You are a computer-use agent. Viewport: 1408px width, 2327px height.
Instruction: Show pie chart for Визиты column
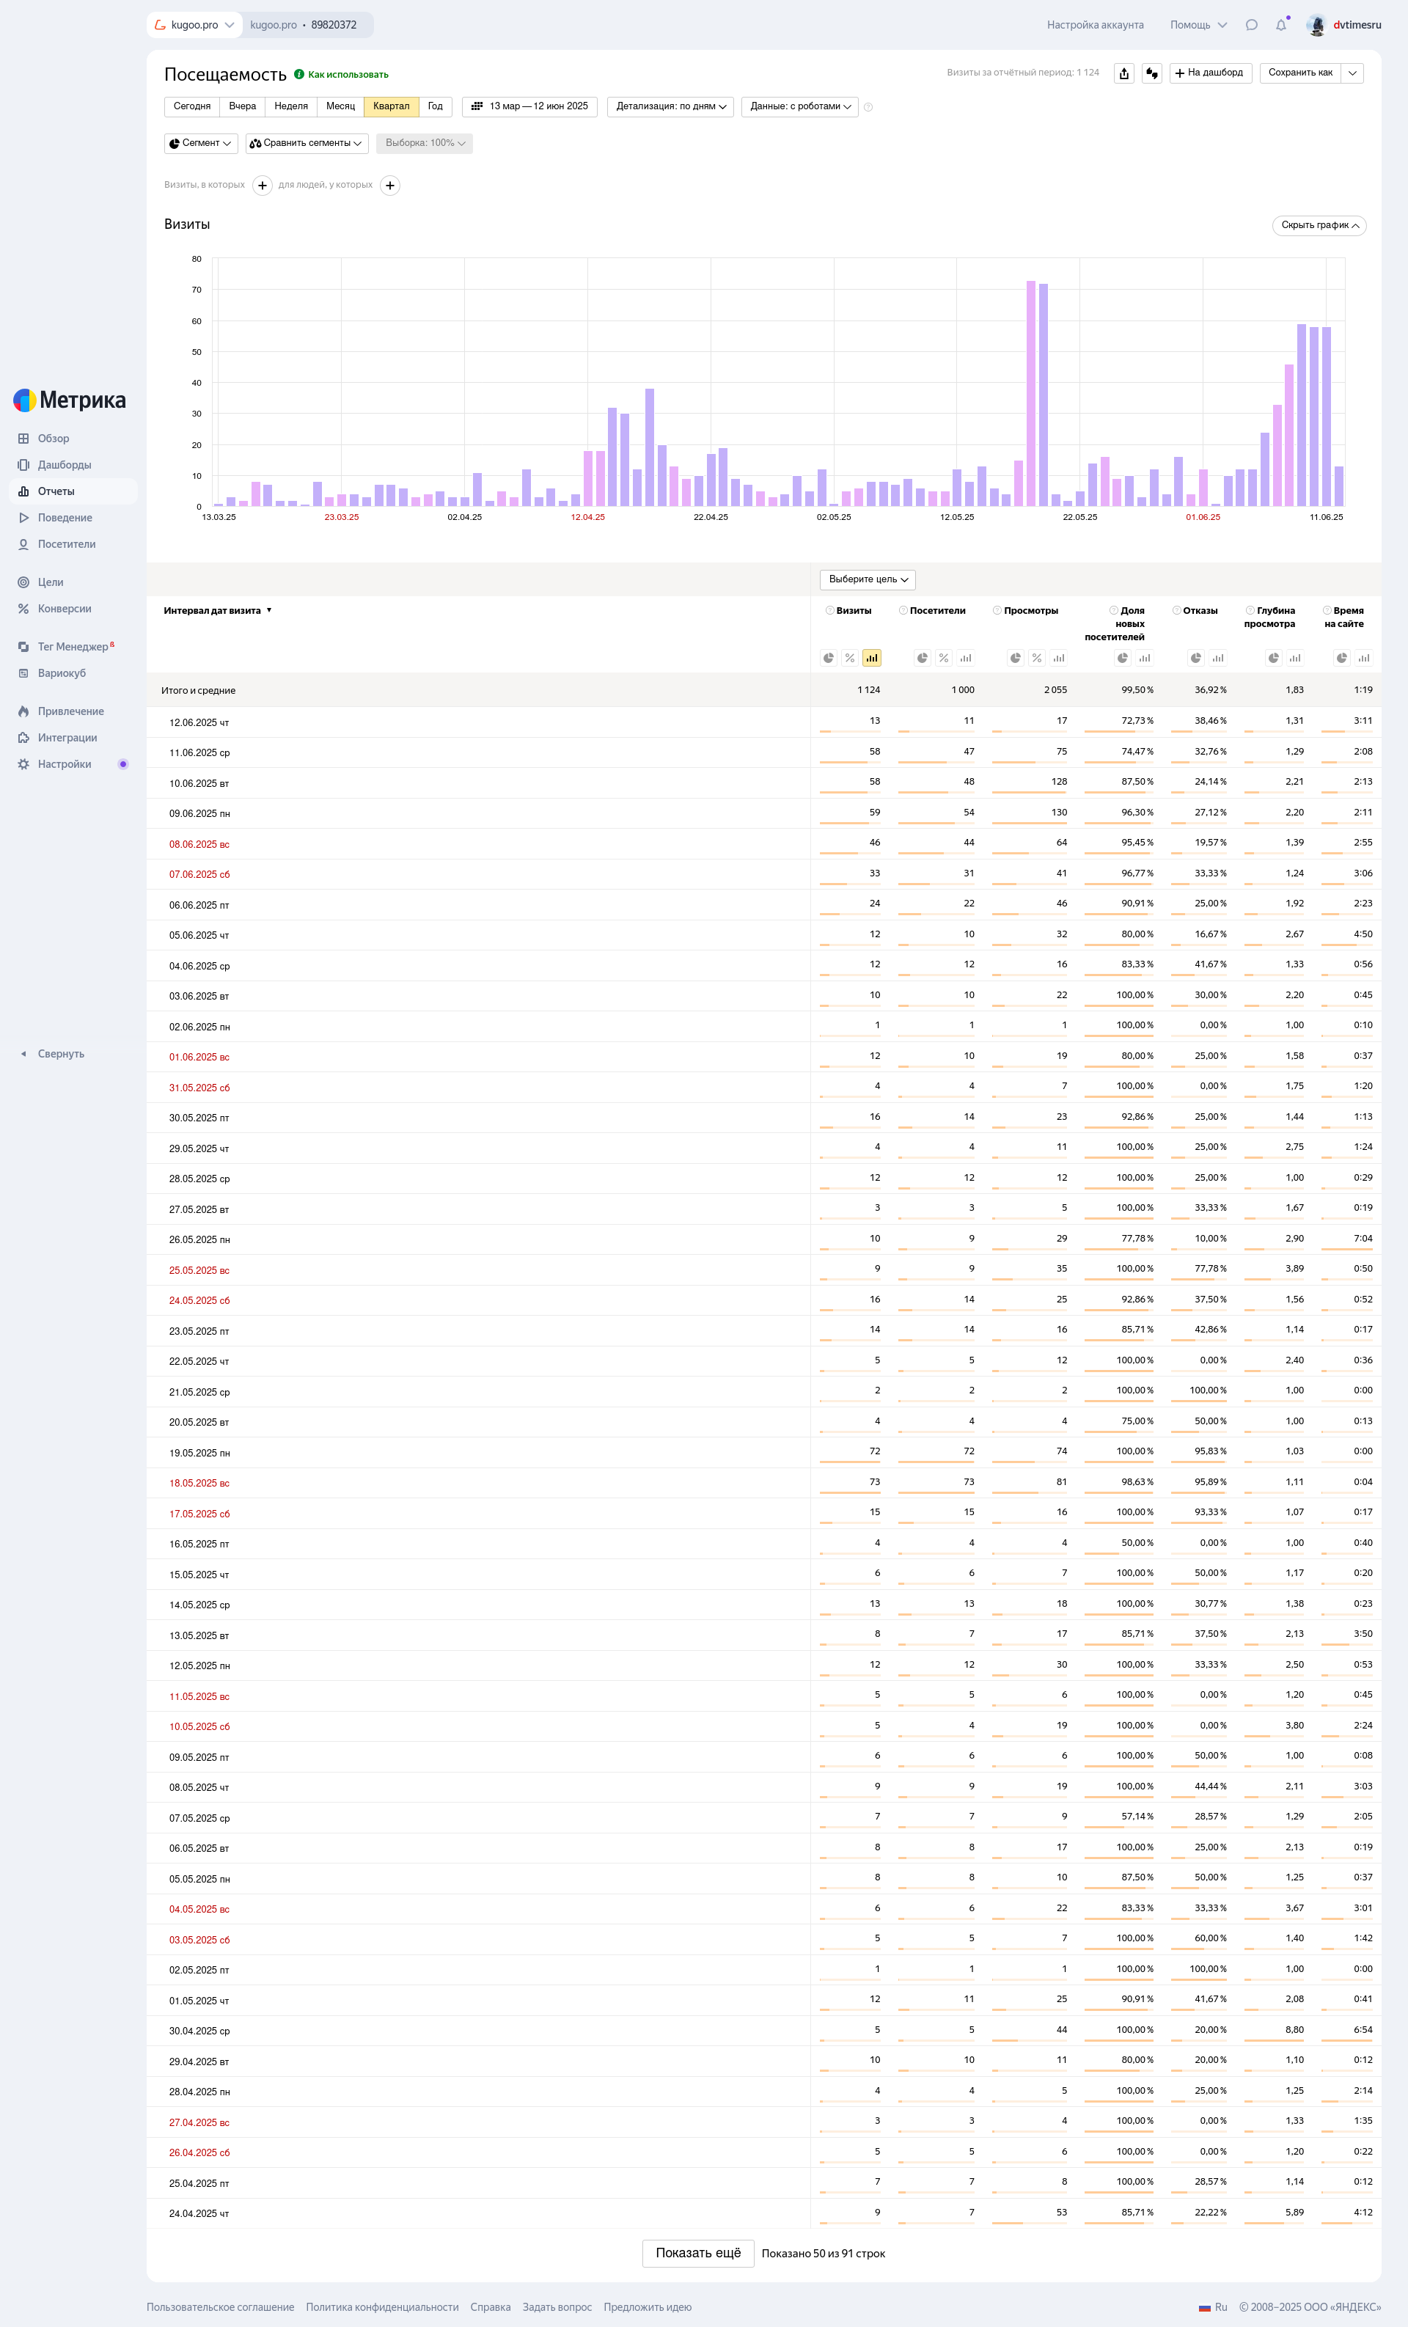[828, 659]
